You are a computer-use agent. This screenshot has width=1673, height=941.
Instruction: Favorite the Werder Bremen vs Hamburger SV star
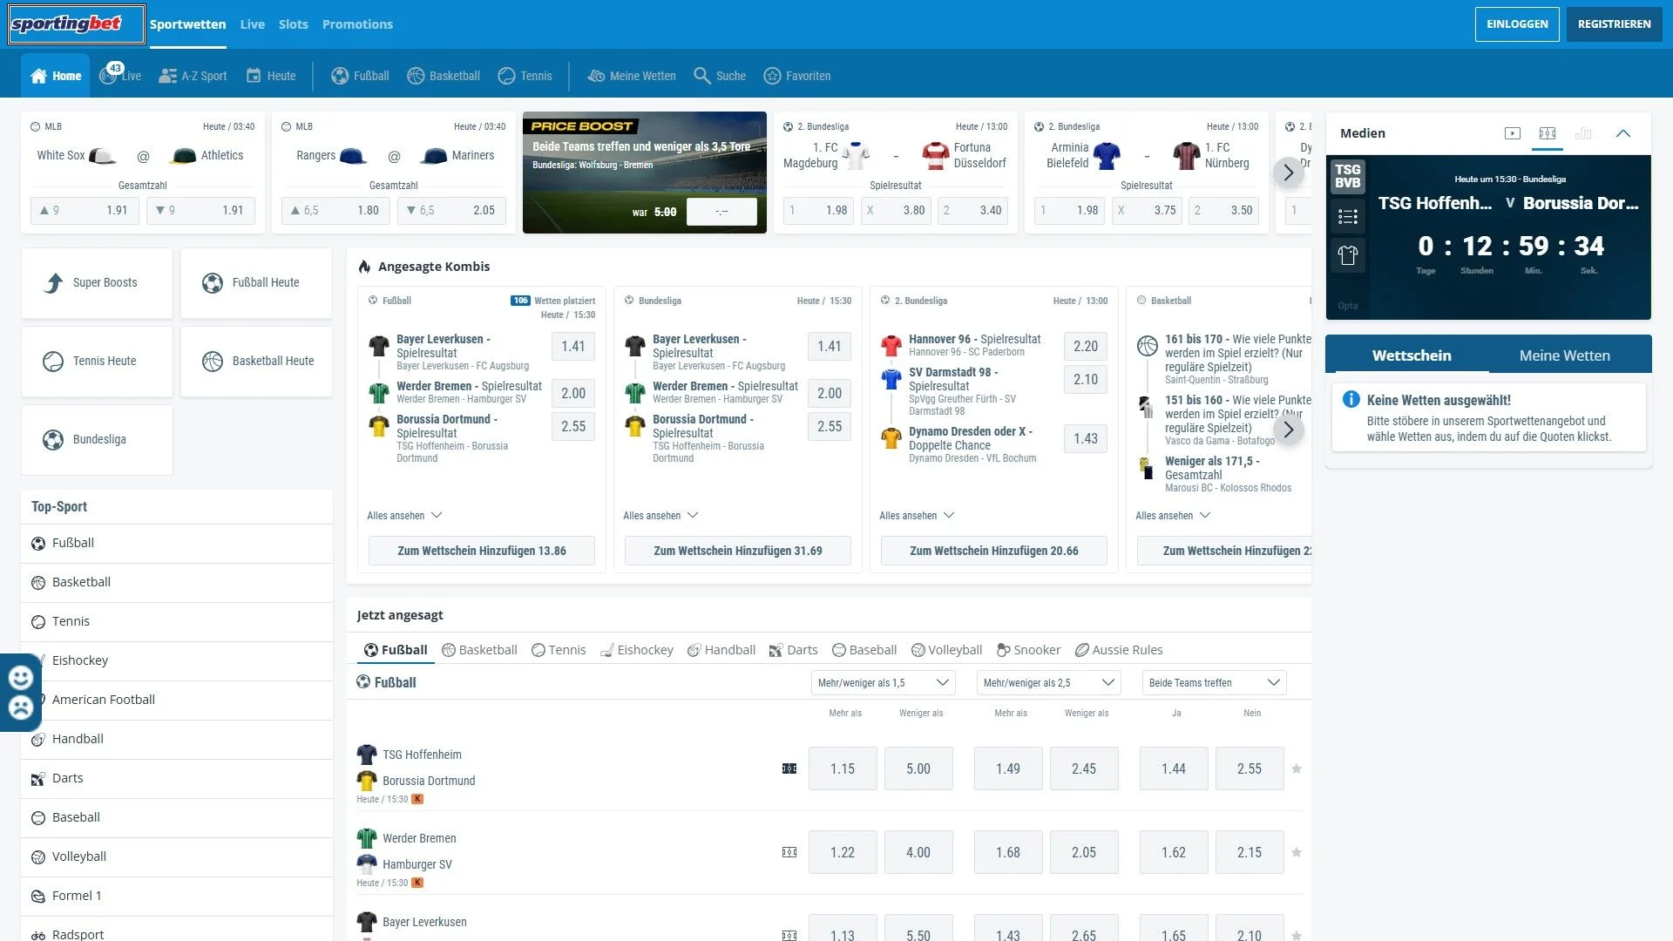1297,852
